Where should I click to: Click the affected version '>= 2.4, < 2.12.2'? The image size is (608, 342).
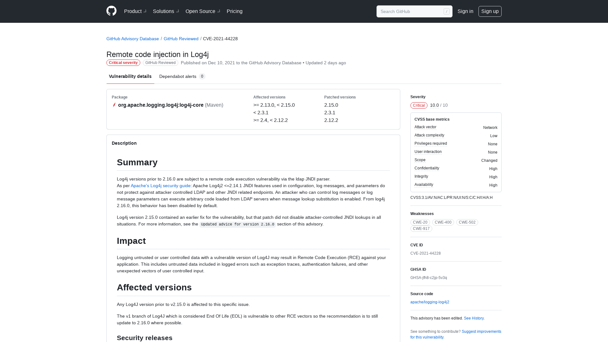coord(270,120)
